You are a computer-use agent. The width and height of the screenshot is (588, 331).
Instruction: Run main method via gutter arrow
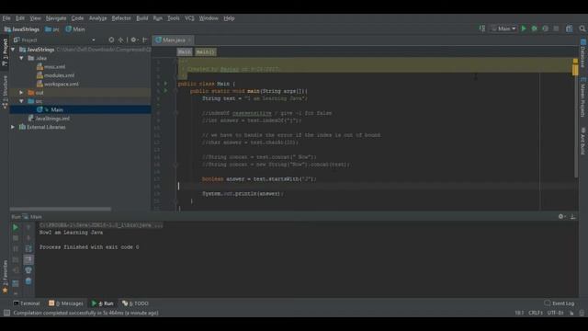pyautogui.click(x=165, y=91)
